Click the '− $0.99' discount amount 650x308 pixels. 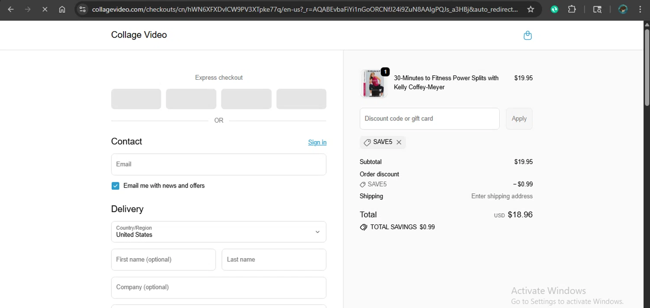pos(523,184)
